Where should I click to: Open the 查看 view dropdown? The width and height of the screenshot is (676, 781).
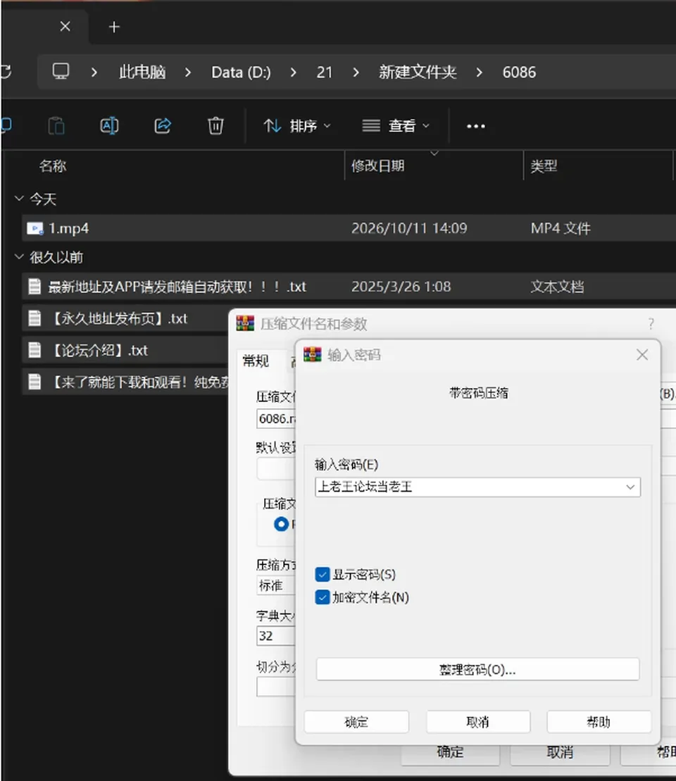click(x=396, y=126)
